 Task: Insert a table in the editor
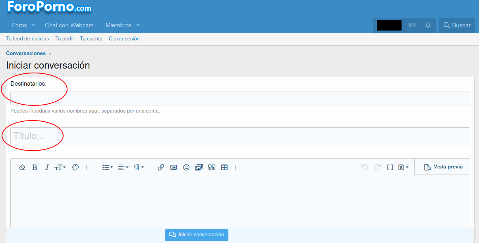(x=224, y=167)
